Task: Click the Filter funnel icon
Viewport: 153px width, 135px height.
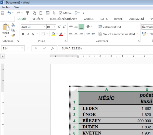Action: [x=28, y=13]
